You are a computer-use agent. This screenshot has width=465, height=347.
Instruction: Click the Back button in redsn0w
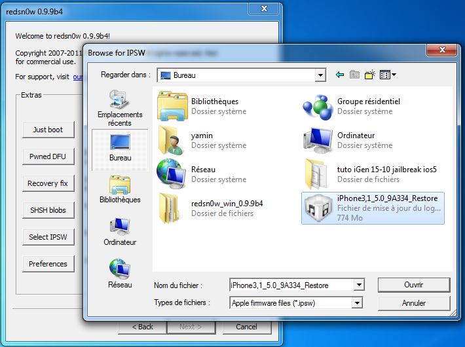[142, 327]
